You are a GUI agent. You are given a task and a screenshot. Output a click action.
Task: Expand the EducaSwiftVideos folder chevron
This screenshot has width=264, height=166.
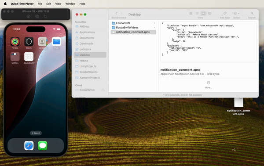154,27
